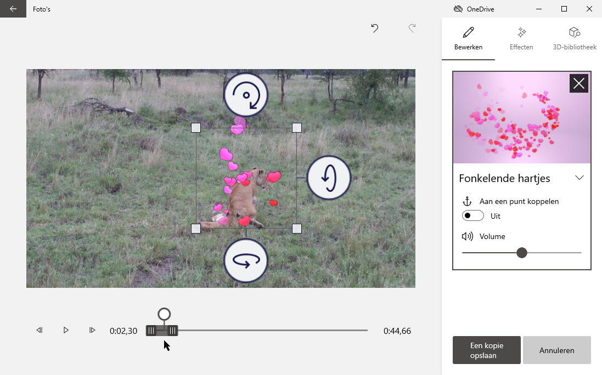Click the current time 0:02,30 label
602x375 pixels.
point(123,331)
